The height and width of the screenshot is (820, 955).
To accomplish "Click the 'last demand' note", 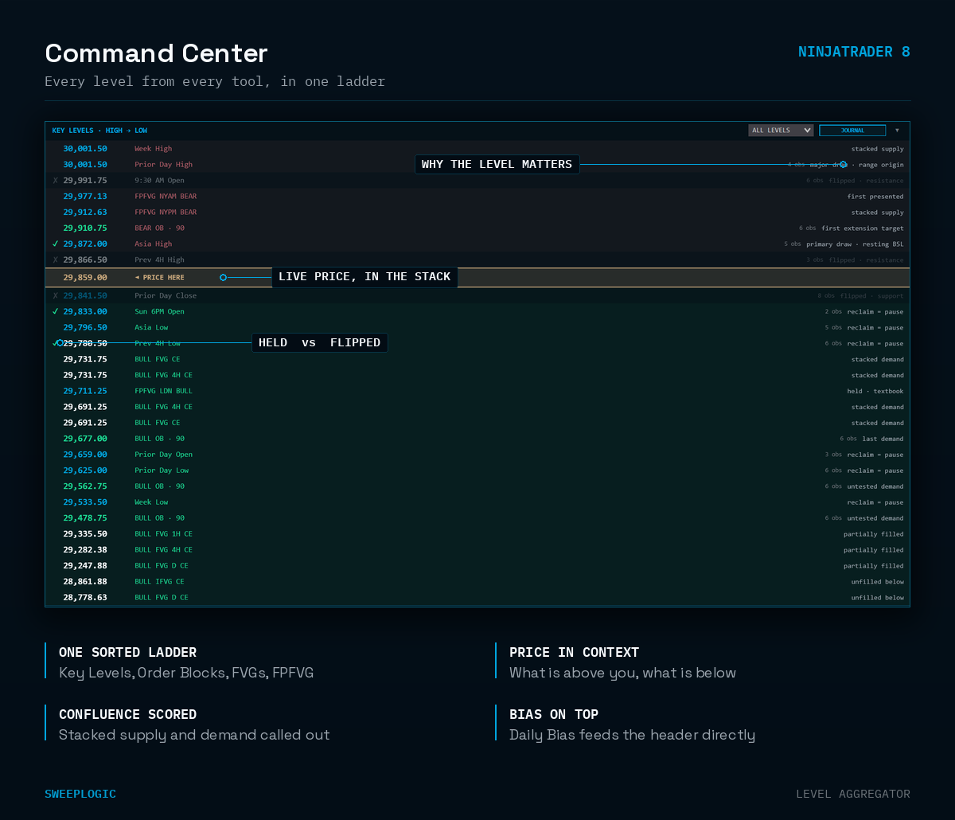I will [883, 439].
